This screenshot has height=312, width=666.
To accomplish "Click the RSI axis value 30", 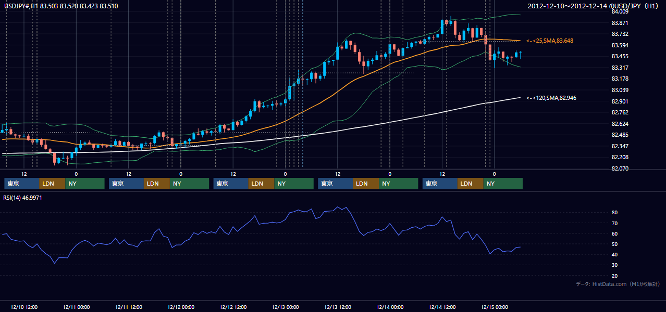I will (614, 265).
